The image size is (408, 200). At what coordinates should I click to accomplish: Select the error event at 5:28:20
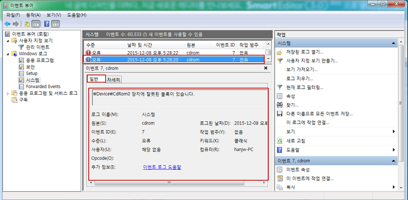(174, 60)
